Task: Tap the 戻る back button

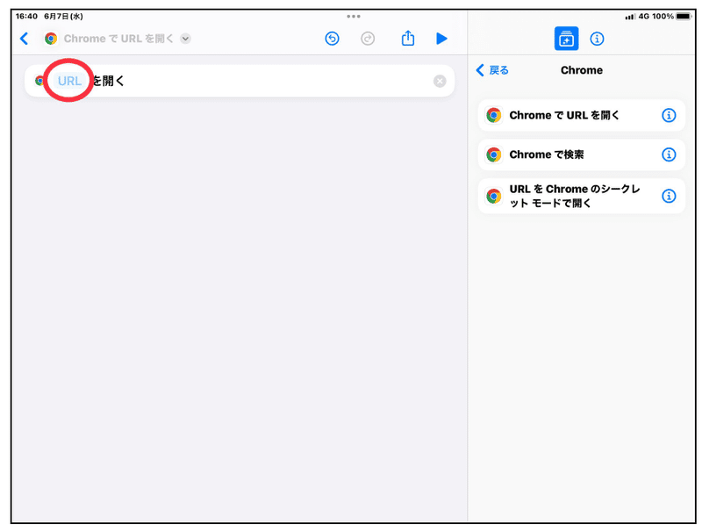Action: (x=492, y=70)
